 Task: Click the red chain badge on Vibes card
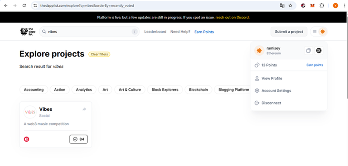coord(26,139)
